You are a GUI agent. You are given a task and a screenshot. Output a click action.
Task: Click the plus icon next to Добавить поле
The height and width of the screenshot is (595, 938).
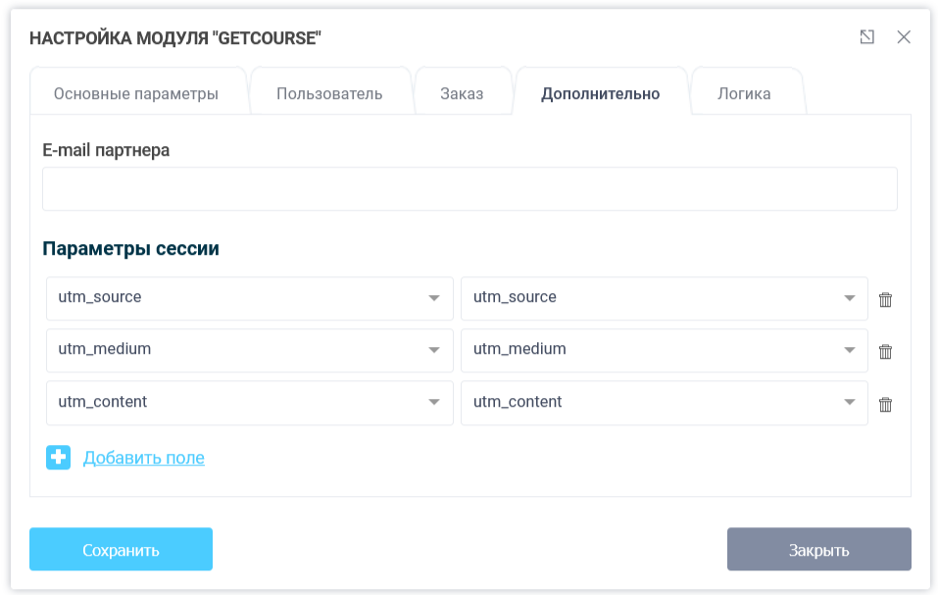(58, 457)
